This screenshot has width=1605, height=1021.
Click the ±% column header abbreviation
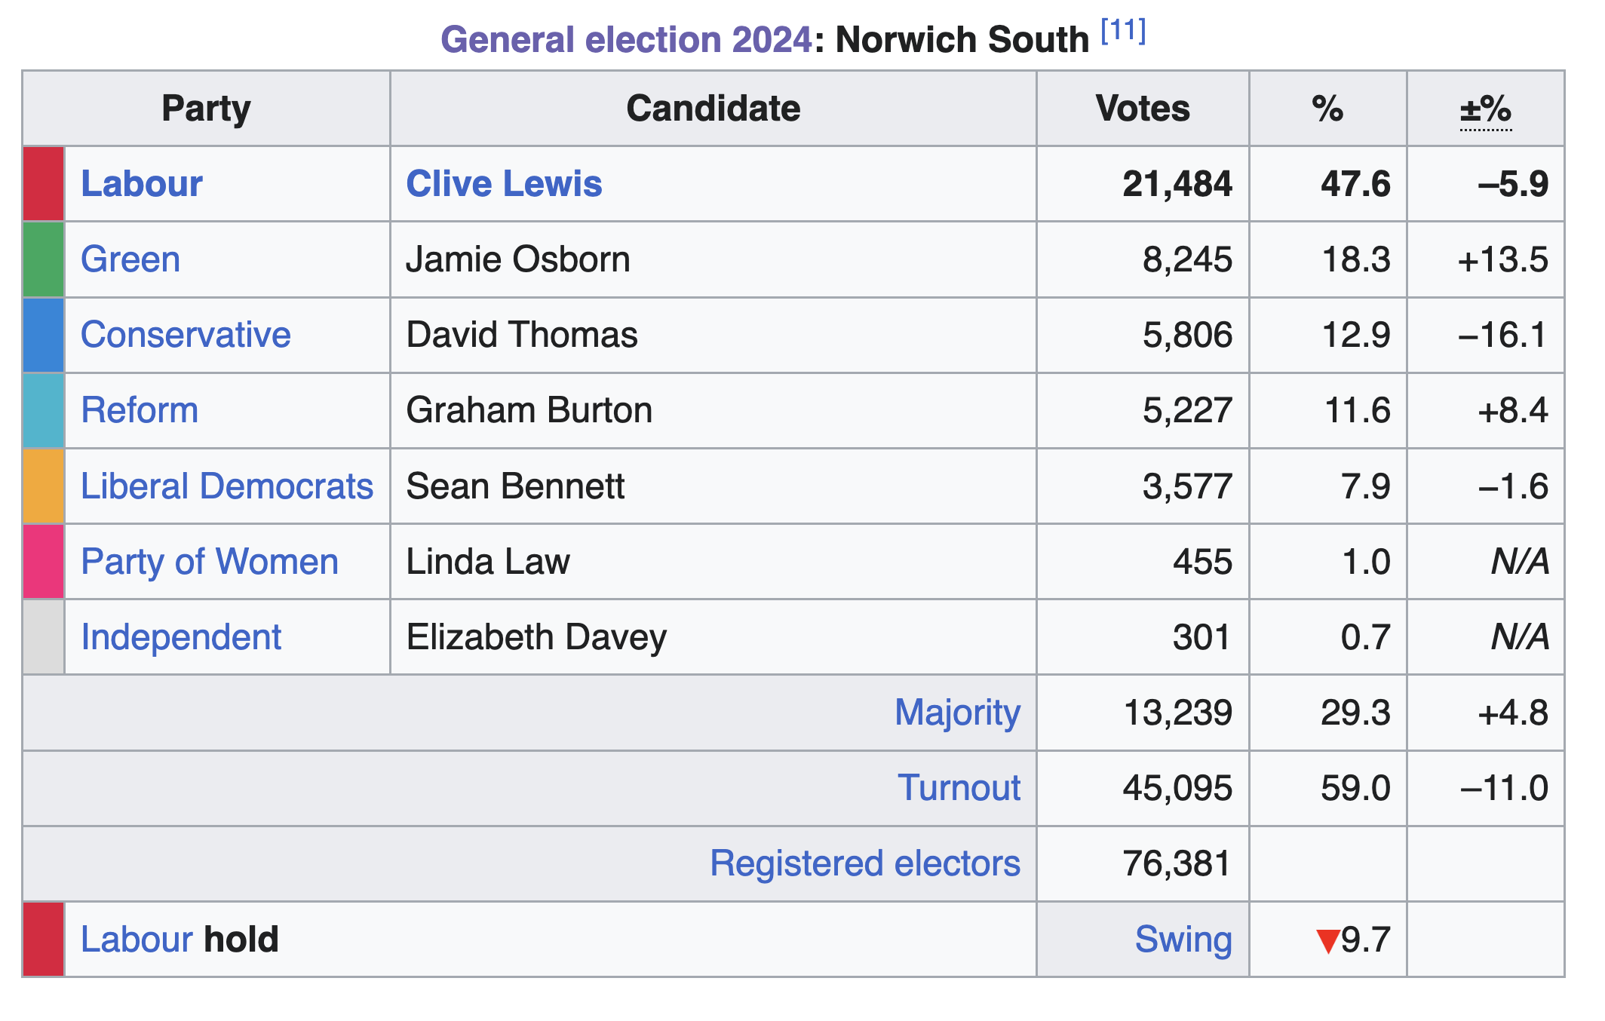(1485, 109)
